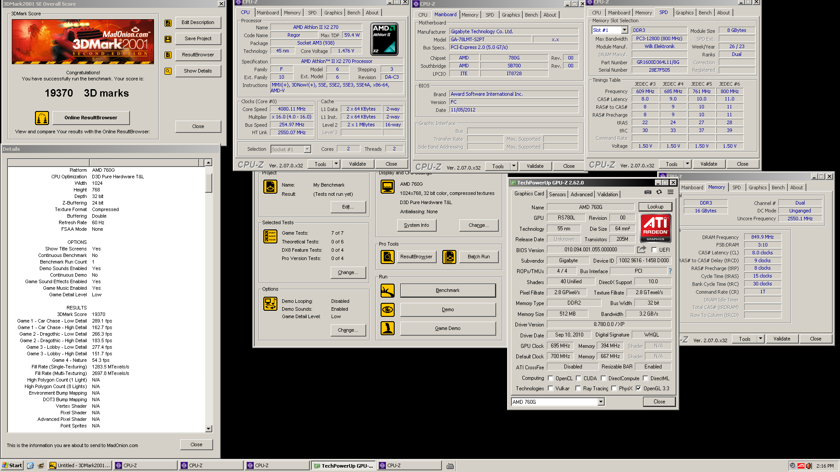Viewport: 840px width, 472px height.
Task: Expand Tools dropdown arrow in CPU-Z SPD window
Action: click(x=687, y=164)
